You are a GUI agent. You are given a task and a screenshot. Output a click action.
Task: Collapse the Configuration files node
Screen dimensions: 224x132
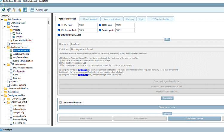2,95
